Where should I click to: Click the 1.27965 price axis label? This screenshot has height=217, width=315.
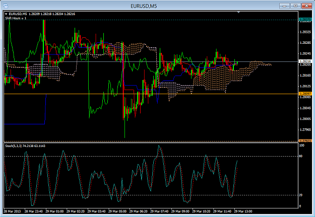click(x=305, y=130)
